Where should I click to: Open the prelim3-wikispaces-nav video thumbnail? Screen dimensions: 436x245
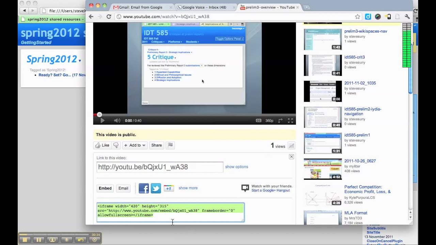[323, 39]
